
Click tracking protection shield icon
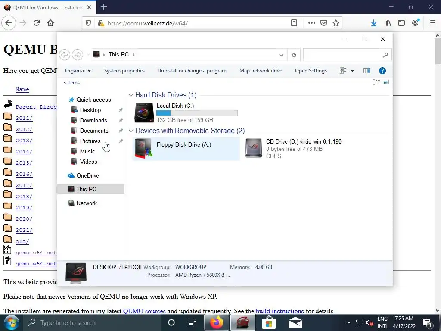tap(88, 23)
